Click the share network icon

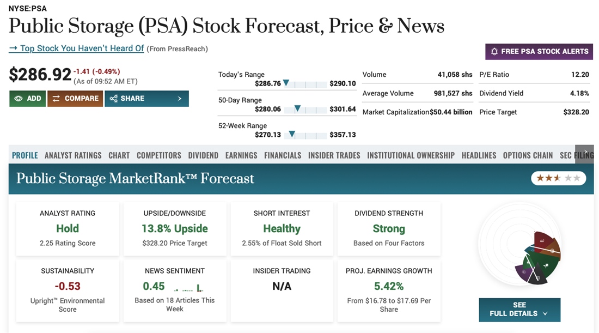click(x=114, y=99)
